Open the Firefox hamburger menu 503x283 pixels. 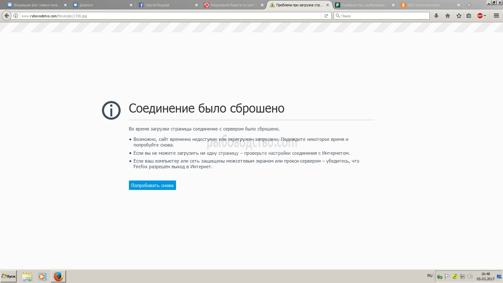click(496, 16)
